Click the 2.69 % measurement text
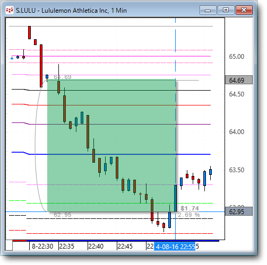Image resolution: width=267 pixels, height=265 pixels. click(188, 215)
